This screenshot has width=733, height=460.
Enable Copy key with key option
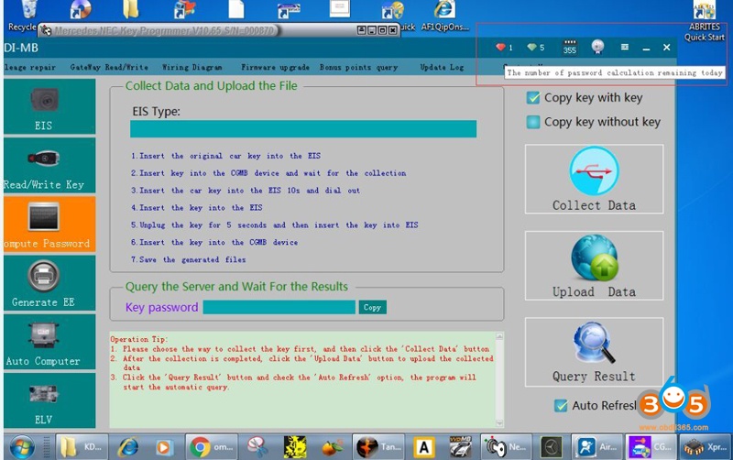click(533, 98)
